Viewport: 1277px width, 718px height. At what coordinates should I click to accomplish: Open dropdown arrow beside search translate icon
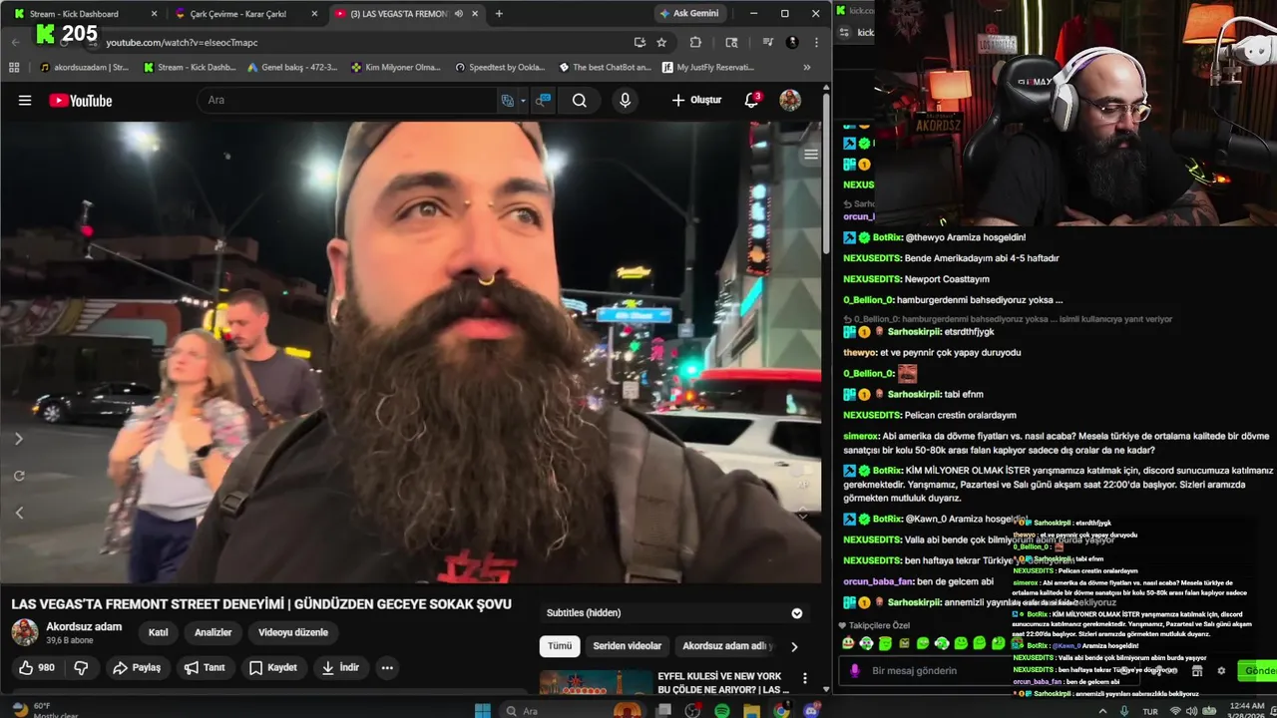tap(523, 101)
